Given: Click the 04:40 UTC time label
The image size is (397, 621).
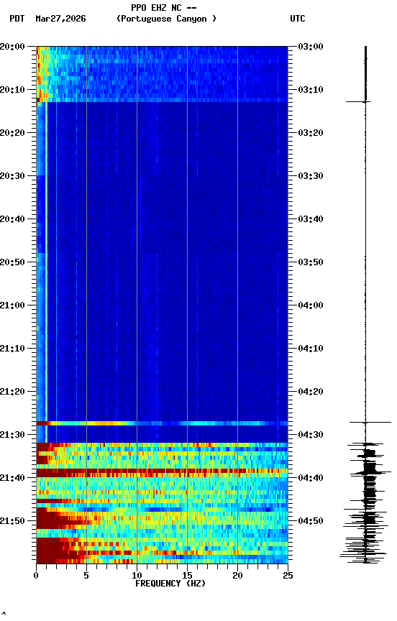Looking at the screenshot, I should point(311,479).
